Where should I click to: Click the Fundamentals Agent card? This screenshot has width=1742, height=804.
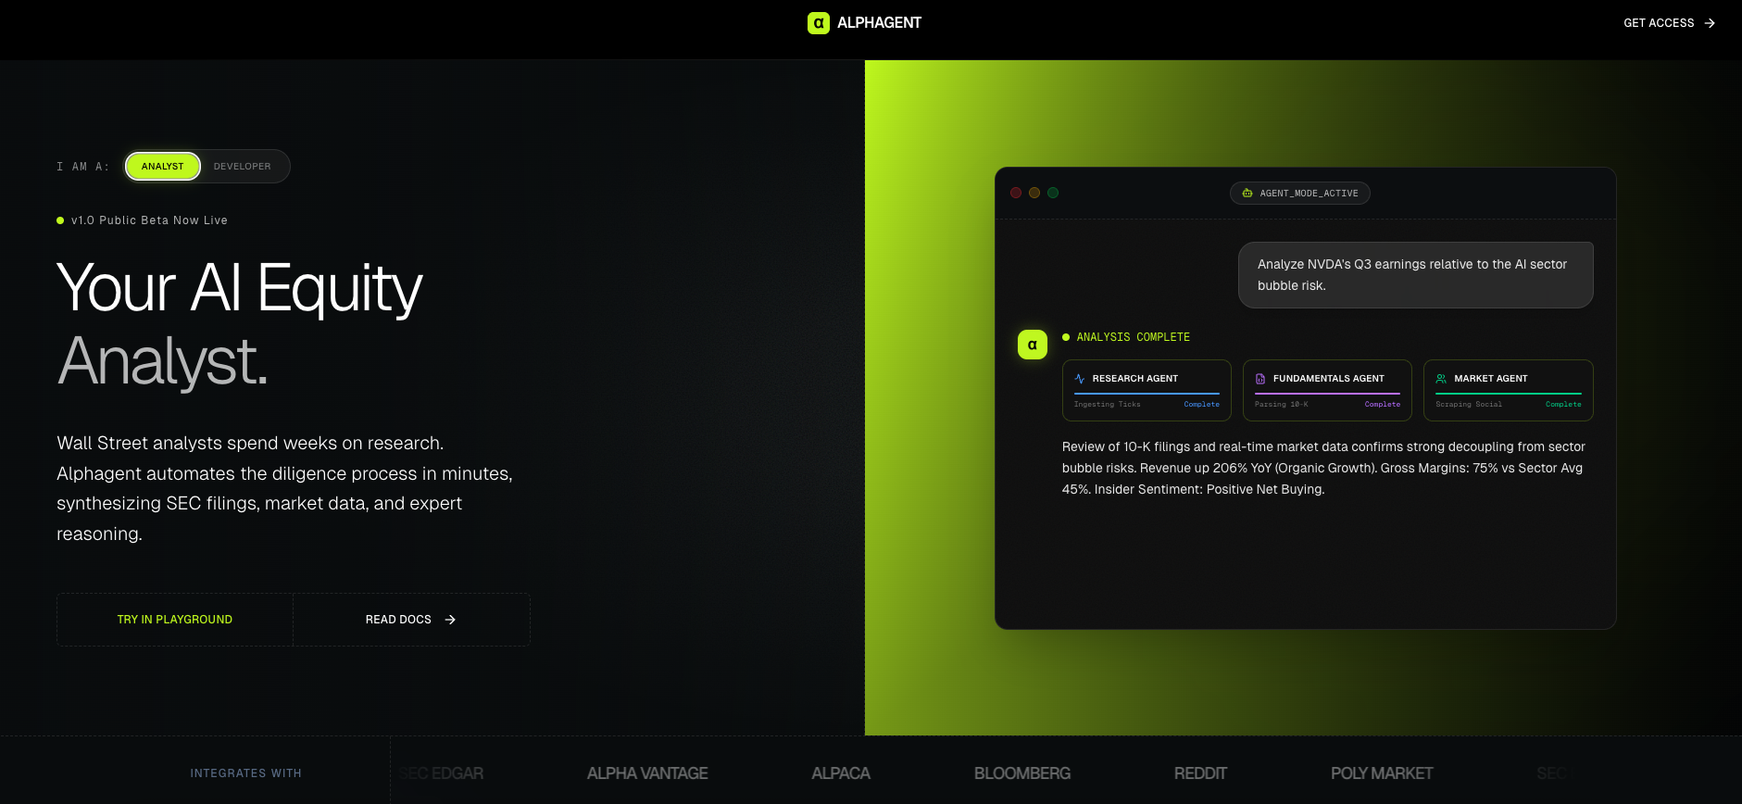coord(1327,391)
